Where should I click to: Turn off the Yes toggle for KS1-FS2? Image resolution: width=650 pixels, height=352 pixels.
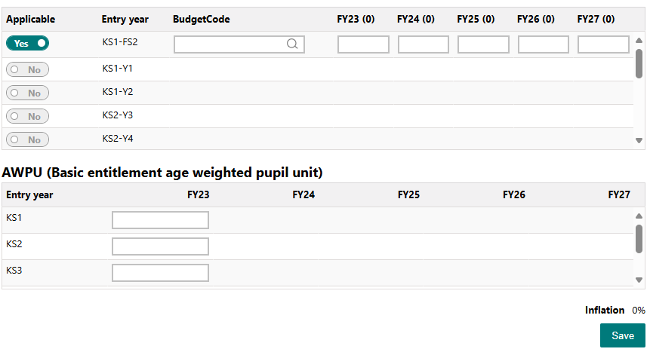click(x=27, y=43)
